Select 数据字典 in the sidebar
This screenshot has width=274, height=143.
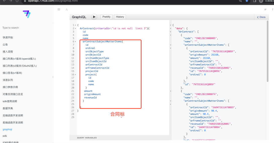(8, 108)
